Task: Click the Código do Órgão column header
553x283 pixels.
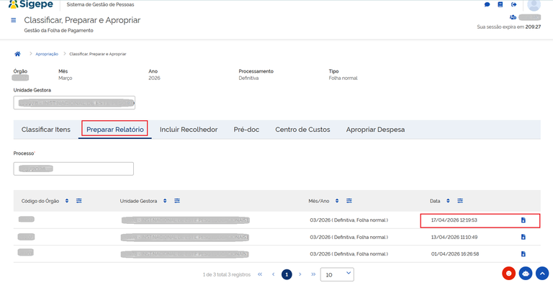Action: (40, 201)
